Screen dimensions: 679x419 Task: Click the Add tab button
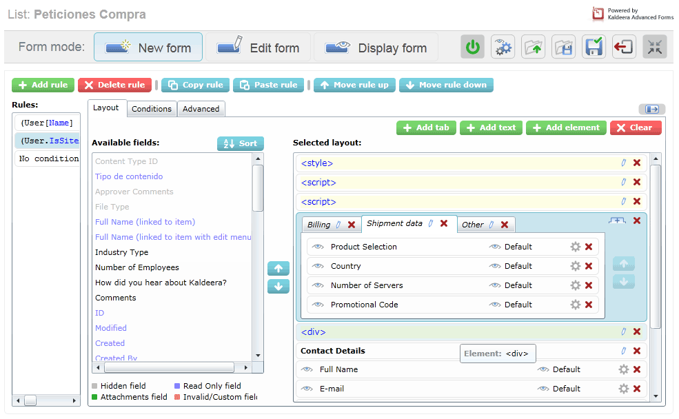pyautogui.click(x=426, y=127)
